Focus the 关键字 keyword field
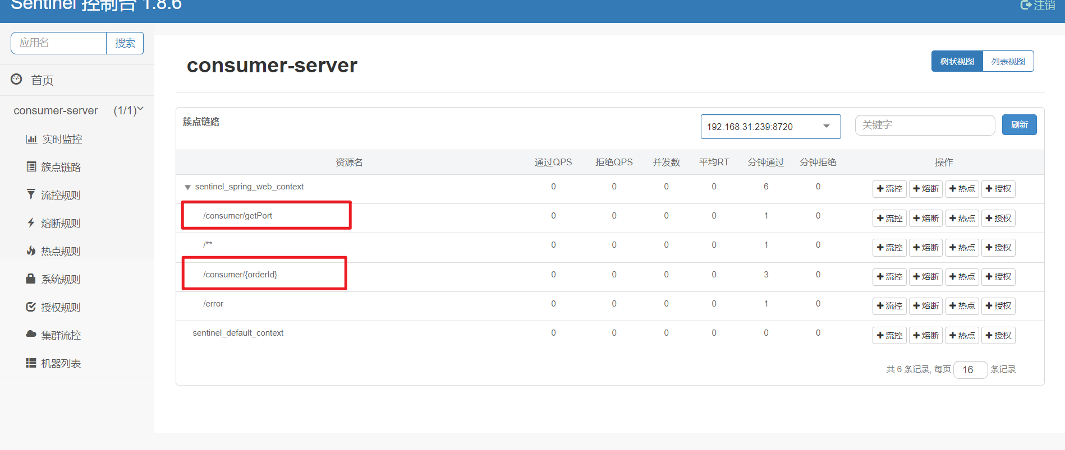The width and height of the screenshot is (1065, 450). coord(925,125)
